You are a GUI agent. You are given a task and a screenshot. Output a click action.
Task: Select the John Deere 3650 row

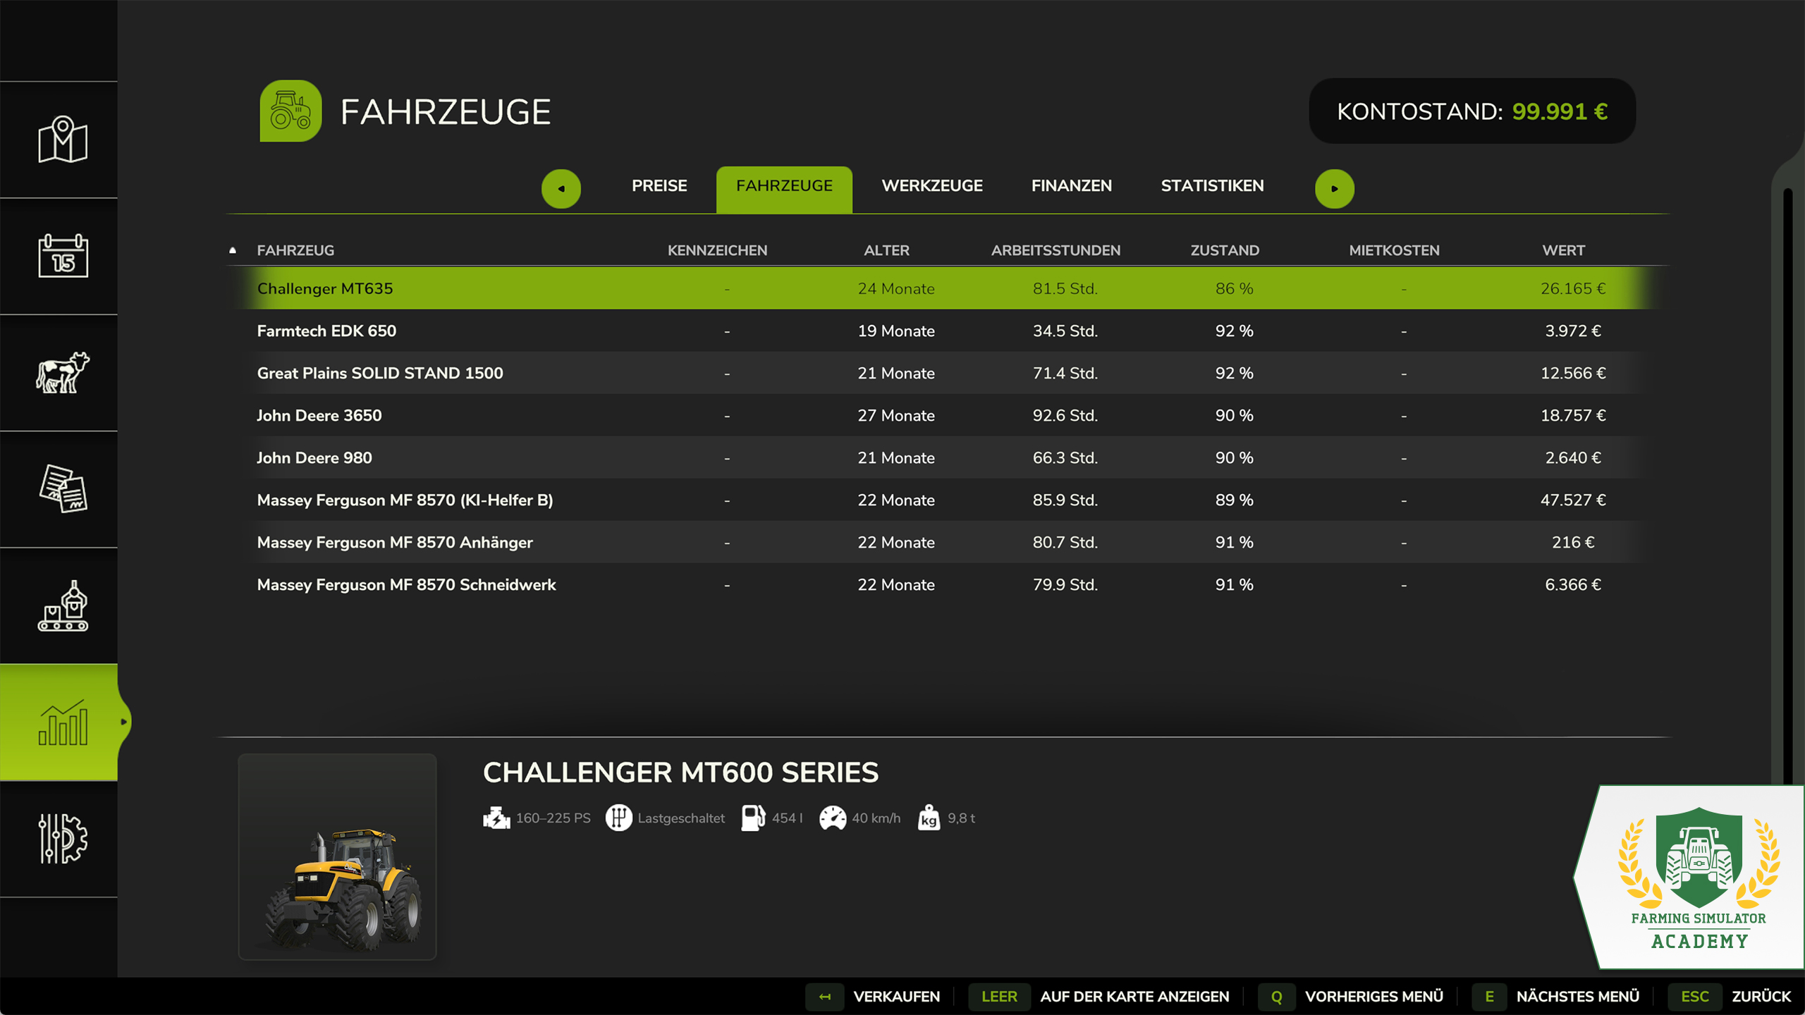point(946,415)
